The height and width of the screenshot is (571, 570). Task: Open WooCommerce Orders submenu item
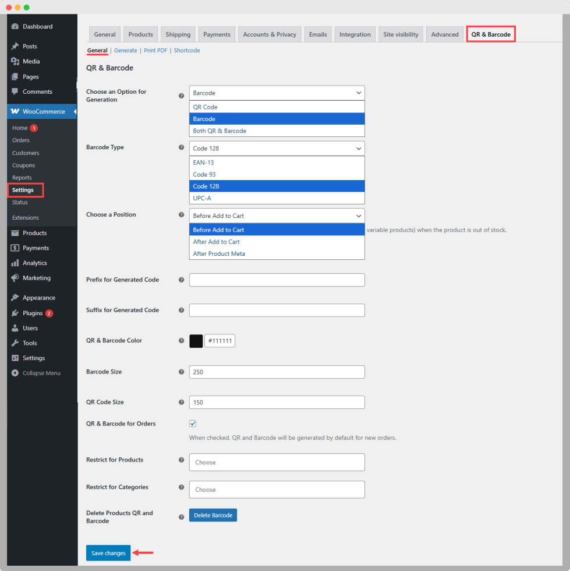tap(21, 140)
